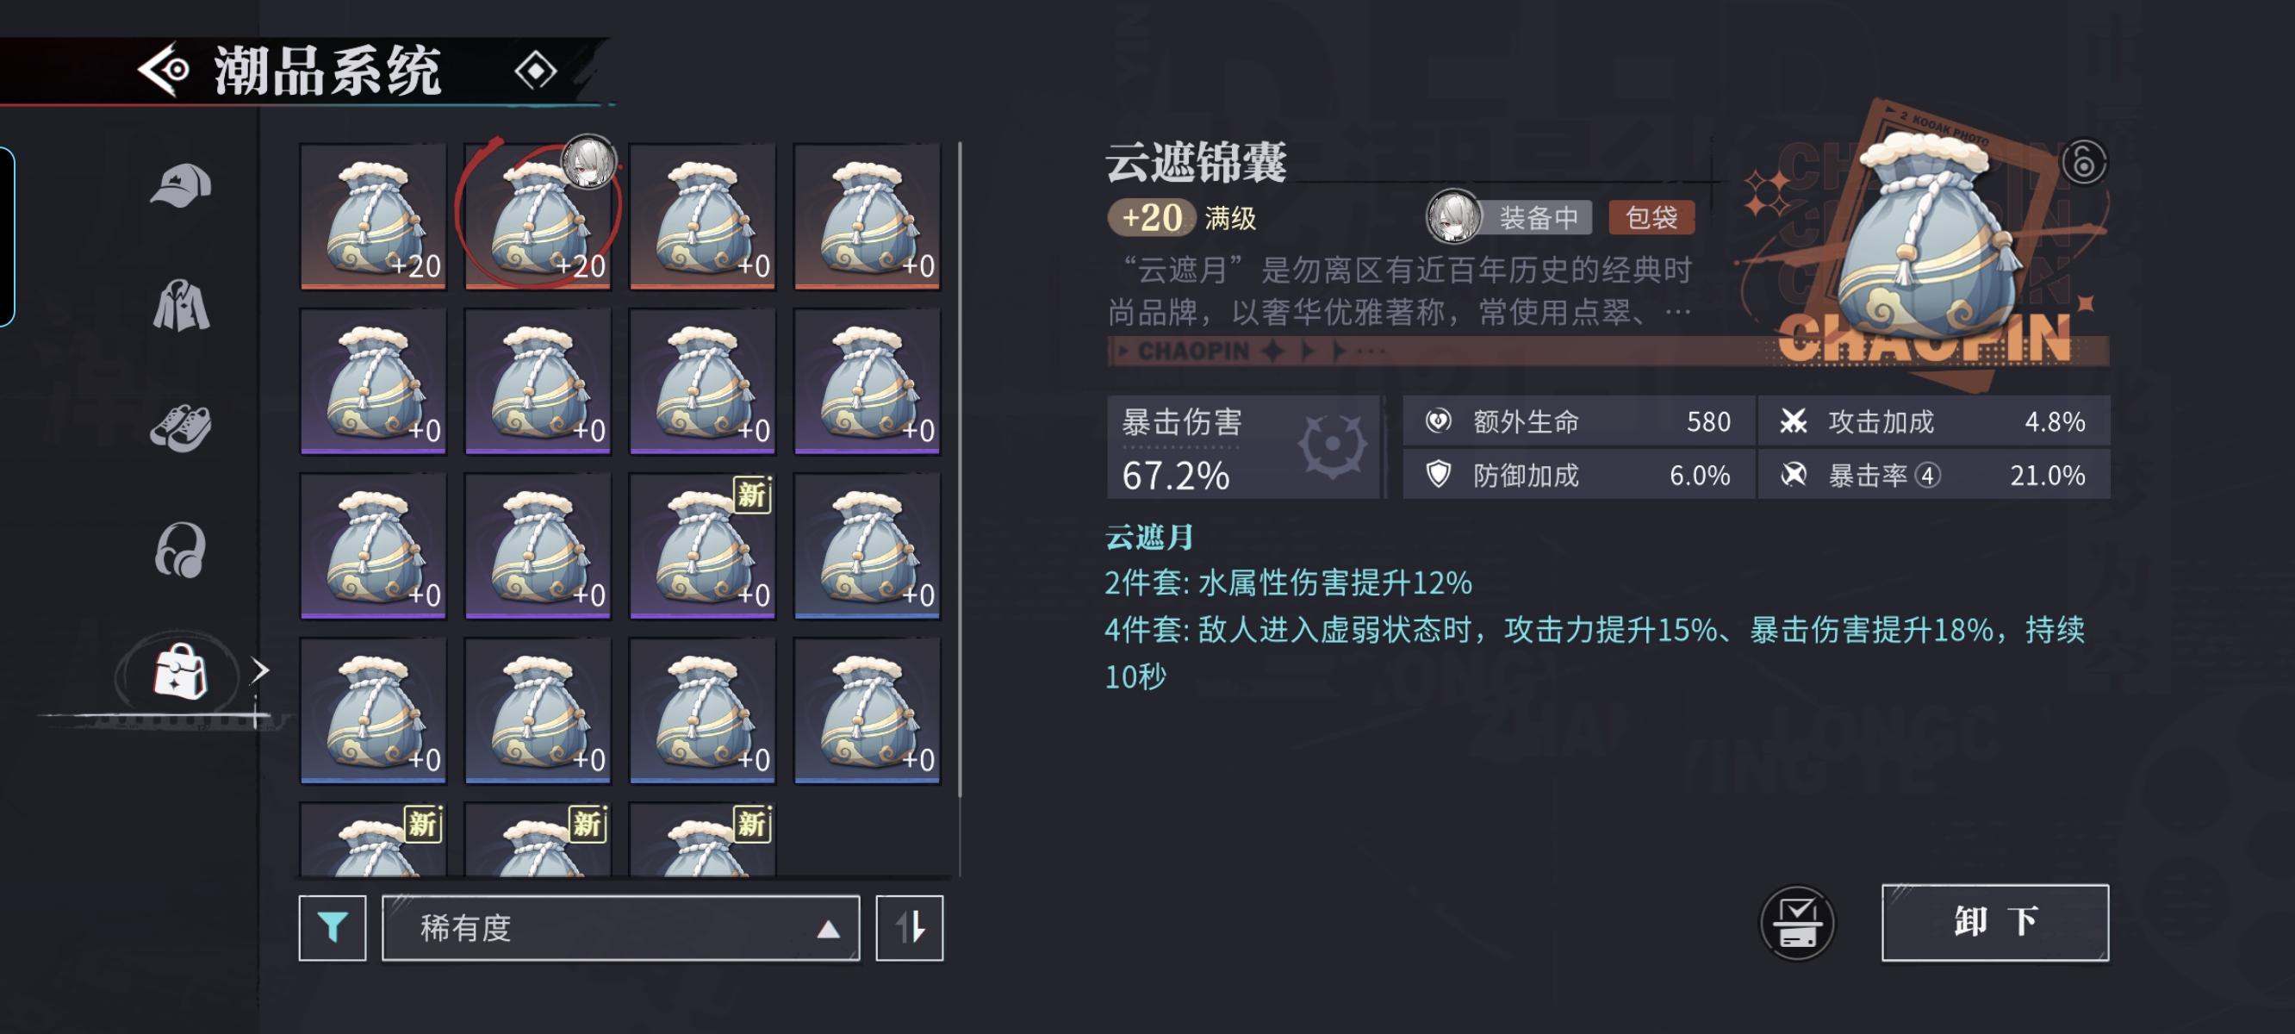Click the inventory grid scrollbar

click(x=960, y=470)
